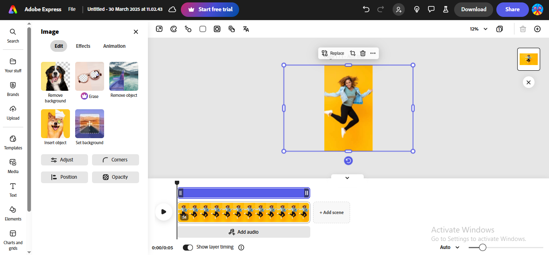This screenshot has width=549, height=255.
Task: Click the beaker labs icon
Action: pyautogui.click(x=446, y=9)
